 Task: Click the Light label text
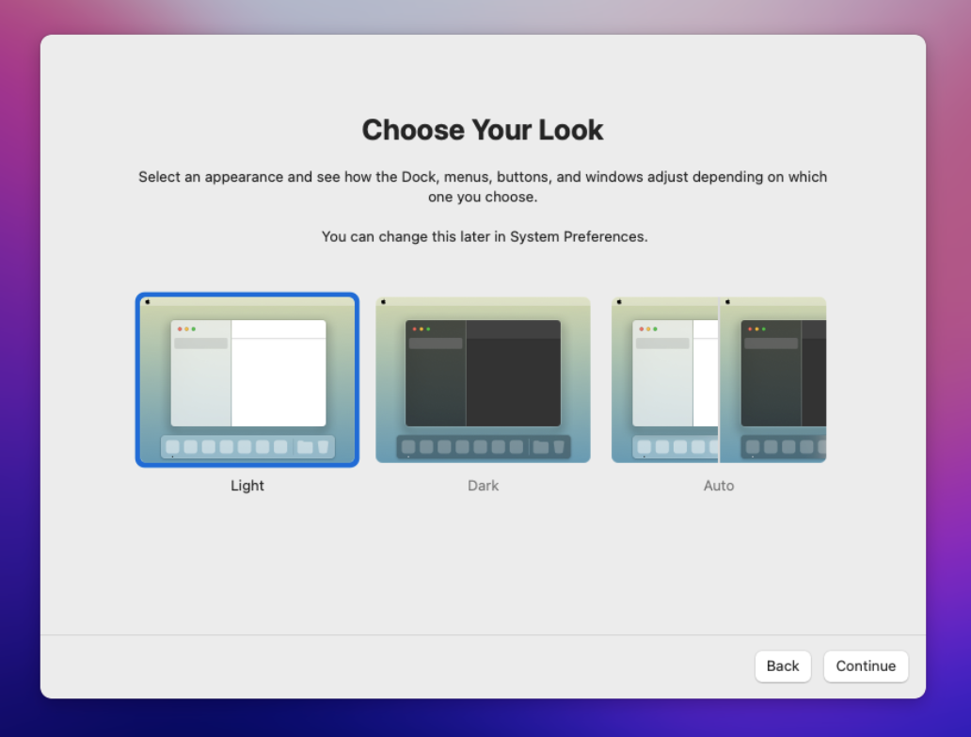[247, 486]
